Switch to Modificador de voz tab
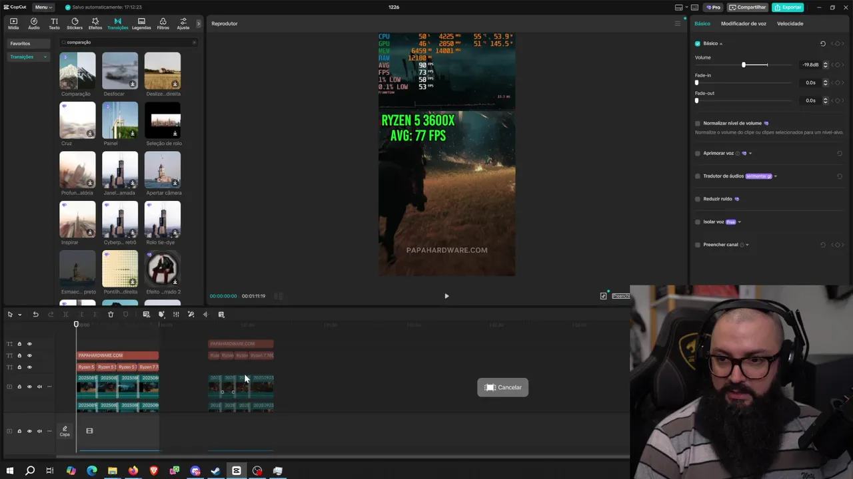 pos(743,23)
